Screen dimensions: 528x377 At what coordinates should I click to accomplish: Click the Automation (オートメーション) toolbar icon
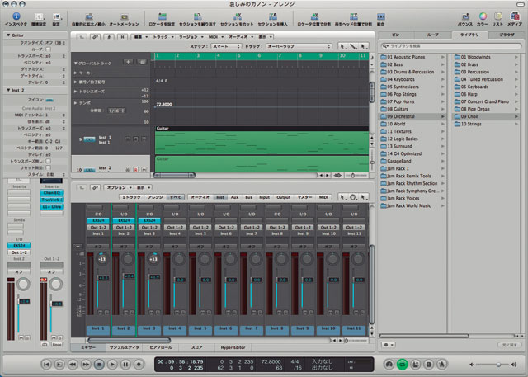click(x=125, y=16)
